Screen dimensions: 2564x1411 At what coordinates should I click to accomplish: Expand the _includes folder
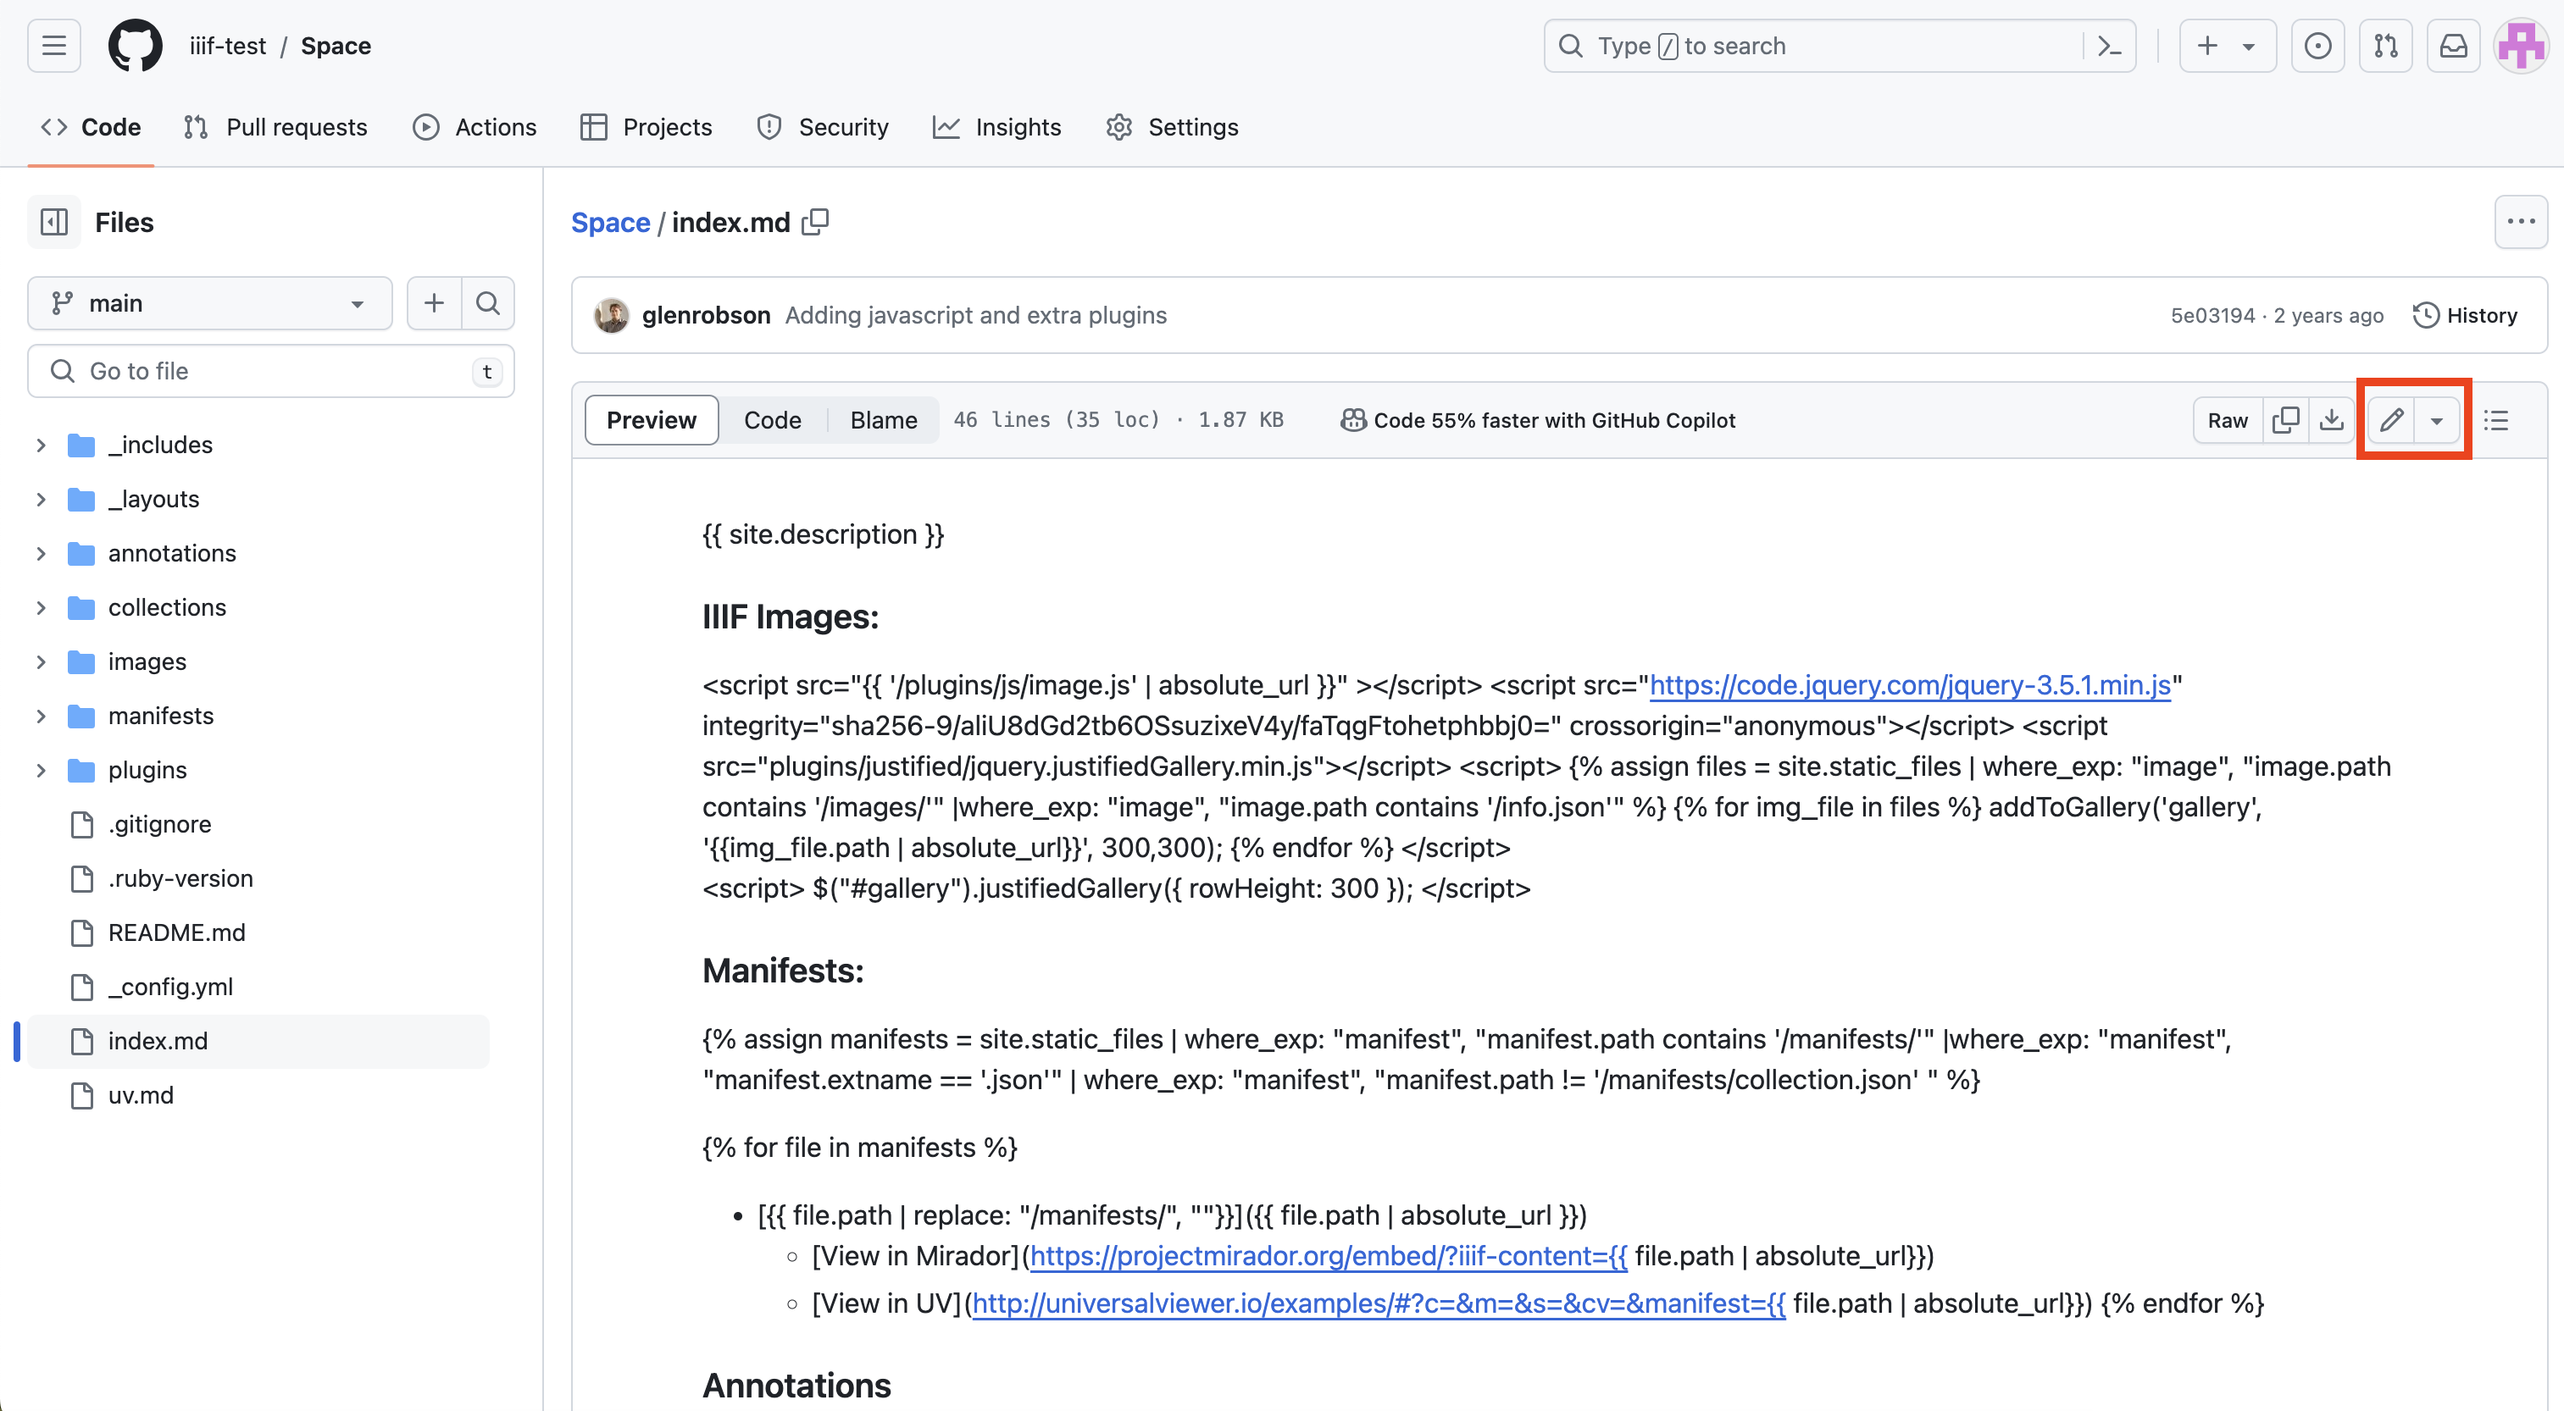click(x=41, y=445)
